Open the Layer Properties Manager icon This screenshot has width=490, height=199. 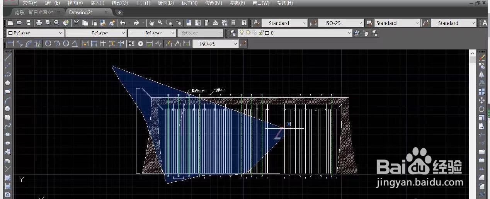pos(233,33)
